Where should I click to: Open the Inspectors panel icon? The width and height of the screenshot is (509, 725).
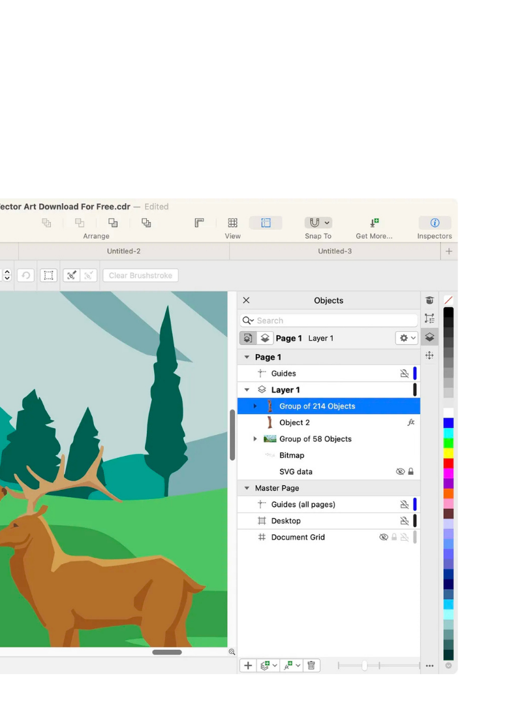click(x=435, y=223)
